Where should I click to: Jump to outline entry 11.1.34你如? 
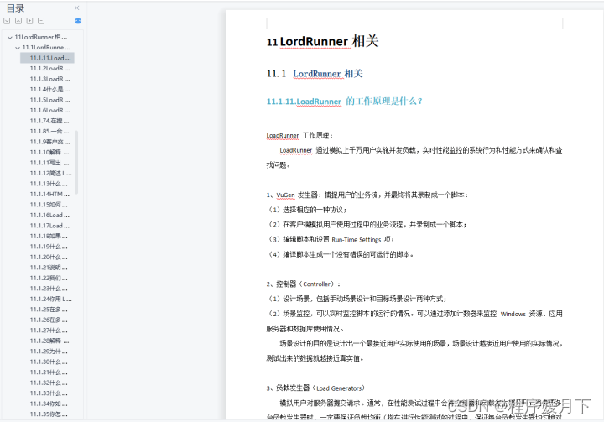click(x=49, y=404)
